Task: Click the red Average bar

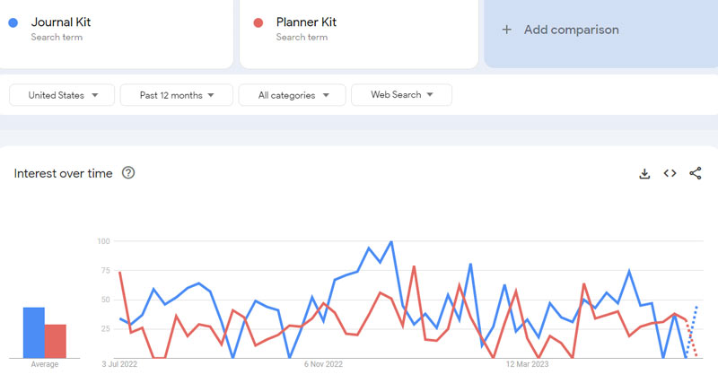Action: (x=56, y=341)
